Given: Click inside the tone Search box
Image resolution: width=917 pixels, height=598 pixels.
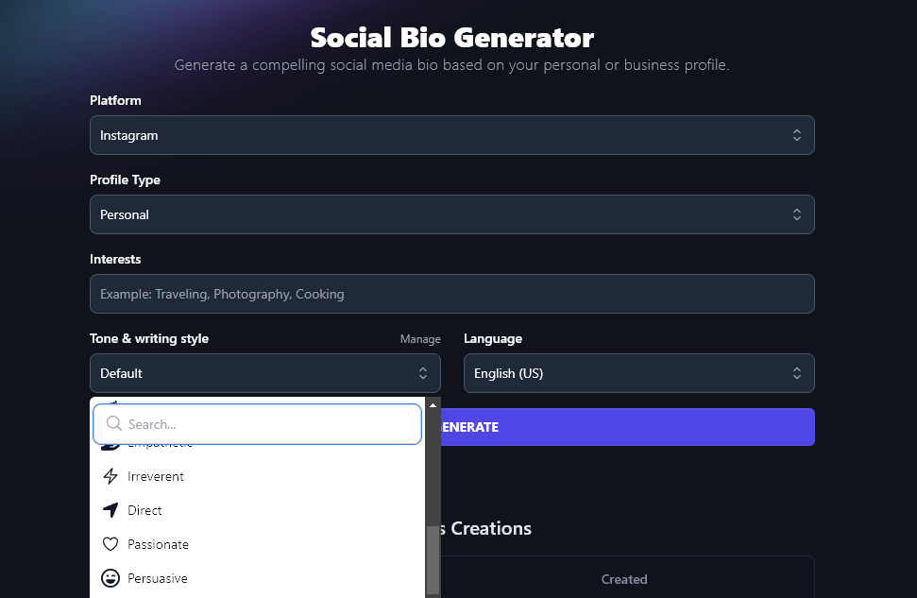Looking at the screenshot, I should (x=257, y=423).
